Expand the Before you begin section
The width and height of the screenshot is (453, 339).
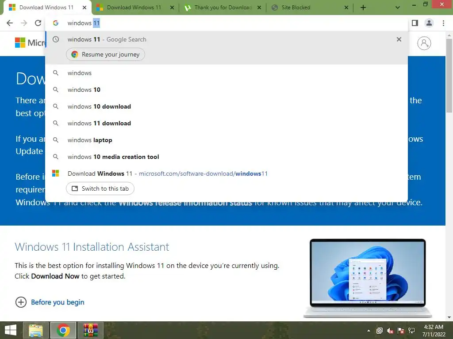[50, 302]
